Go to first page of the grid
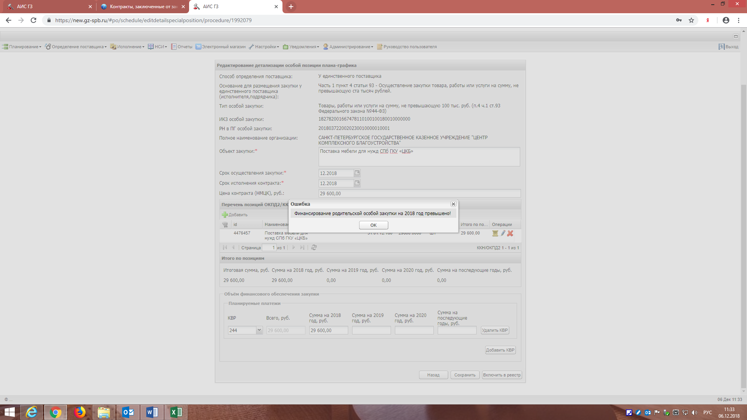This screenshot has height=420, width=747. pos(225,247)
